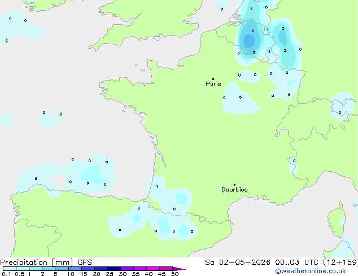The image size is (358, 276).
Task: Select the 35–40 mm legend swatch
Action: click(x=140, y=269)
